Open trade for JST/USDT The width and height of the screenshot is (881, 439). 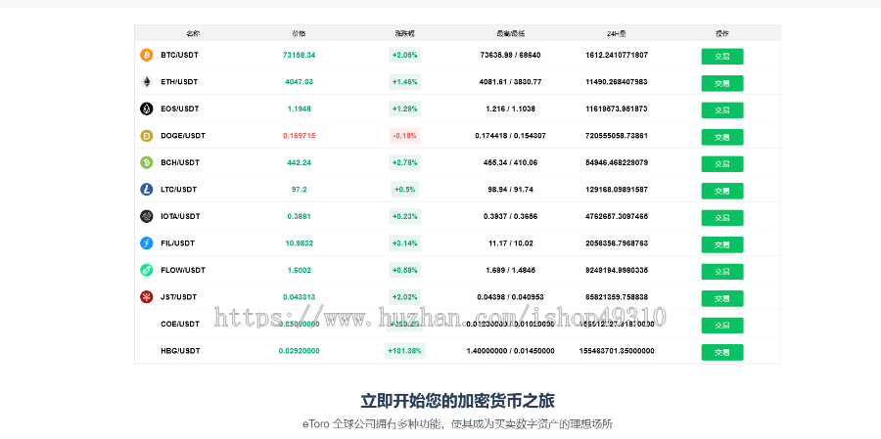pyautogui.click(x=722, y=298)
